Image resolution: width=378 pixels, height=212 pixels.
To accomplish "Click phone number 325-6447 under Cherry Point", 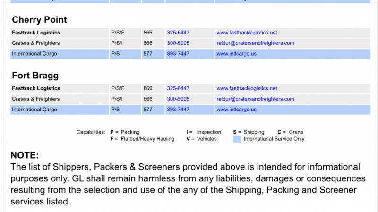I will [178, 33].
